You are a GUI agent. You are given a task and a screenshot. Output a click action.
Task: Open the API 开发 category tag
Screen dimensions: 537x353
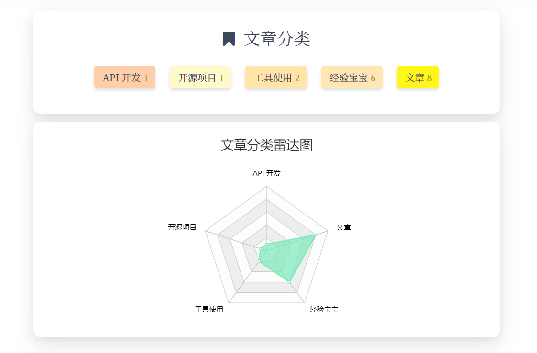point(125,77)
